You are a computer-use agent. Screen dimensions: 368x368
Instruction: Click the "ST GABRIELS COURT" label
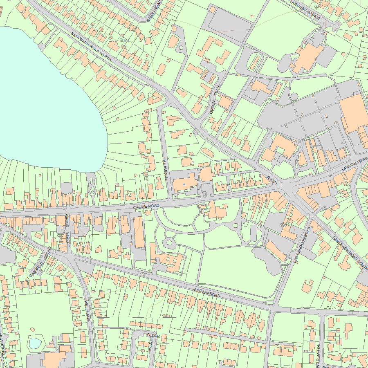38,264
